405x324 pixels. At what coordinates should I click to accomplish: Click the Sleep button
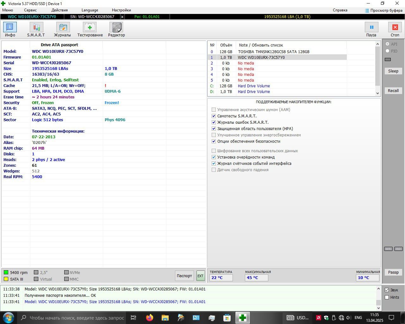coord(393,71)
